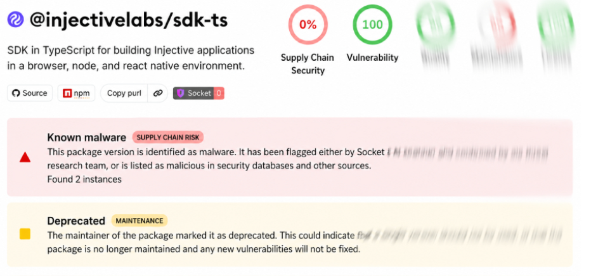Click the Vulnerability score label
591x277 pixels.
372,58
